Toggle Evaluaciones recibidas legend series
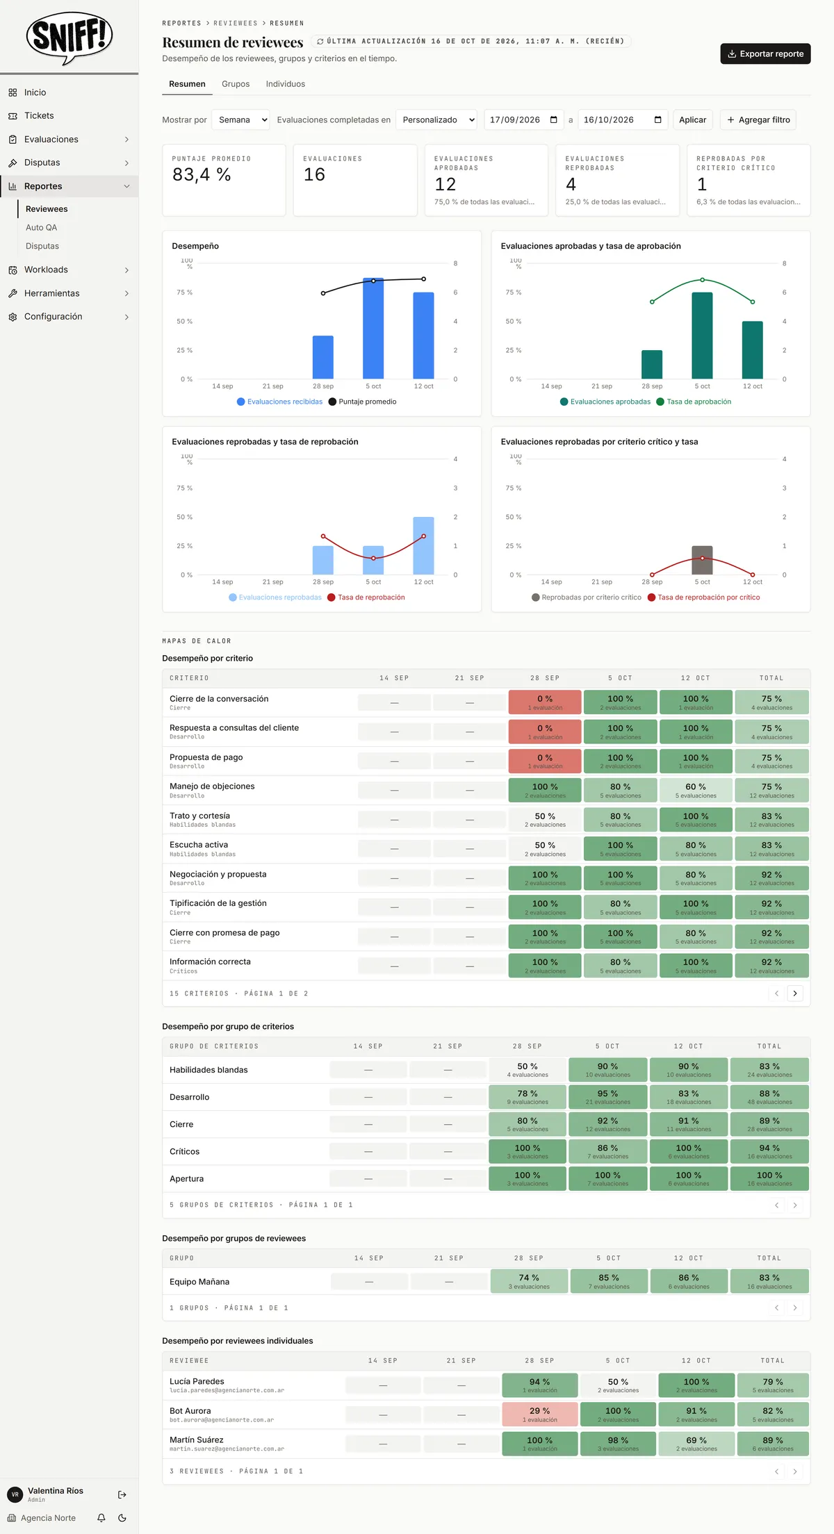Viewport: 834px width, 1534px height. click(279, 402)
